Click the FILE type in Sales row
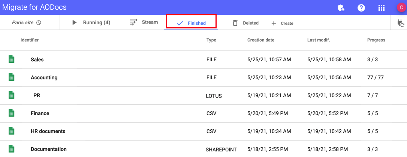This screenshot has height=157, width=407. point(211,59)
